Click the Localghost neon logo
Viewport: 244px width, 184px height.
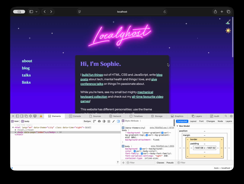pos(120,36)
